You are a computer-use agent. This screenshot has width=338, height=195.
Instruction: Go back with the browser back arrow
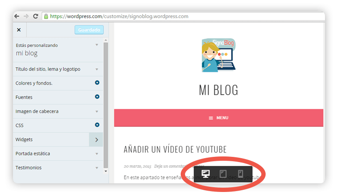coord(17,16)
